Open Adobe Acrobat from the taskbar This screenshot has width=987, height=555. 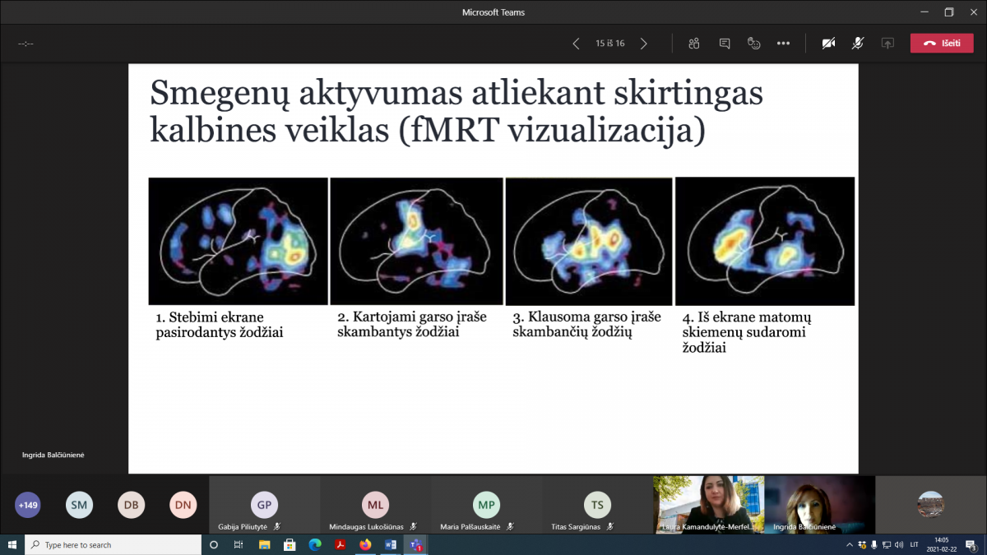340,544
